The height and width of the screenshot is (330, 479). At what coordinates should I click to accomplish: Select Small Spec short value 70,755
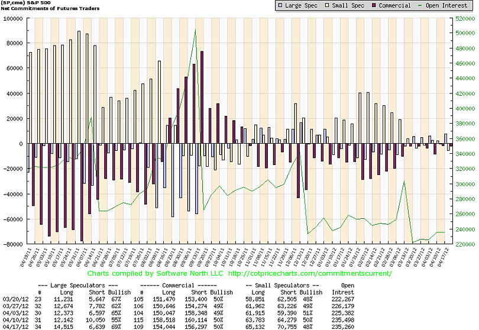point(287,327)
